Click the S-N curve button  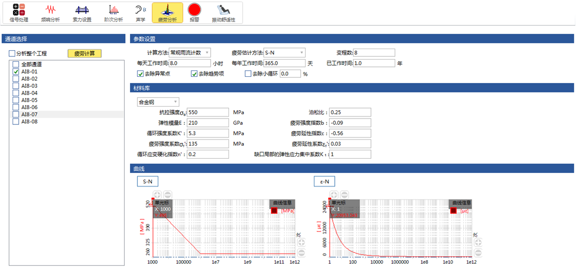point(148,181)
